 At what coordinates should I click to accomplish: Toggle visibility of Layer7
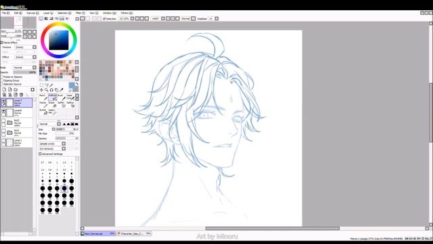(3, 101)
